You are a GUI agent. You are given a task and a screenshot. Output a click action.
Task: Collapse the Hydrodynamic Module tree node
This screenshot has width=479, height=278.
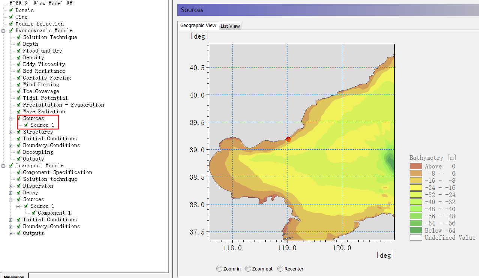pos(3,30)
